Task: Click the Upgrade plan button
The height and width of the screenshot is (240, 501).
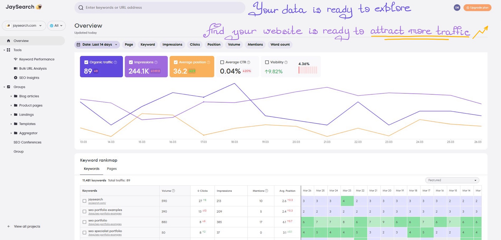Action: click(477, 8)
